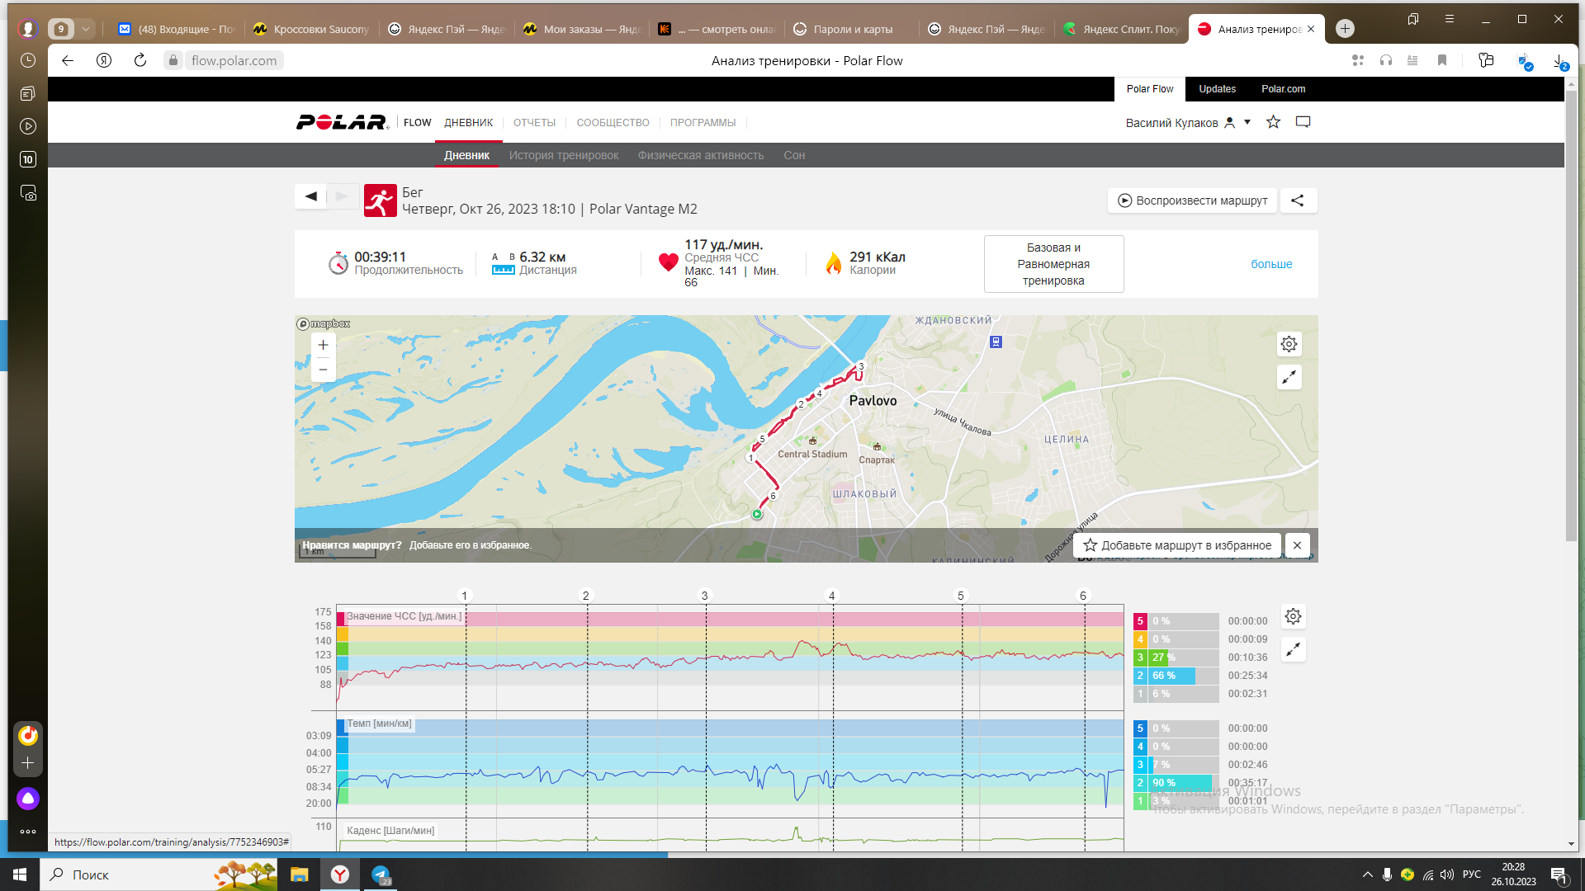Open Базовая и Равномерная тренировка box

(x=1054, y=264)
